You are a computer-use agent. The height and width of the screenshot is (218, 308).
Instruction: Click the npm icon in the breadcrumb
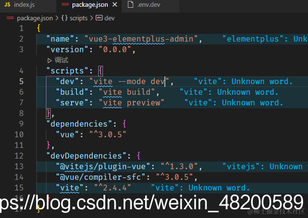click(x=10, y=18)
